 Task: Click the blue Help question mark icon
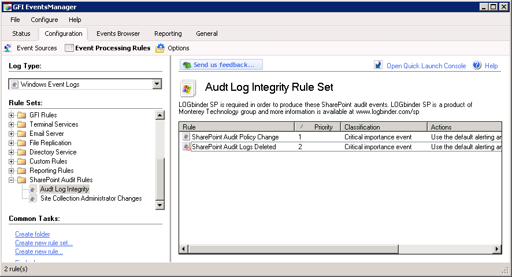[x=477, y=65]
